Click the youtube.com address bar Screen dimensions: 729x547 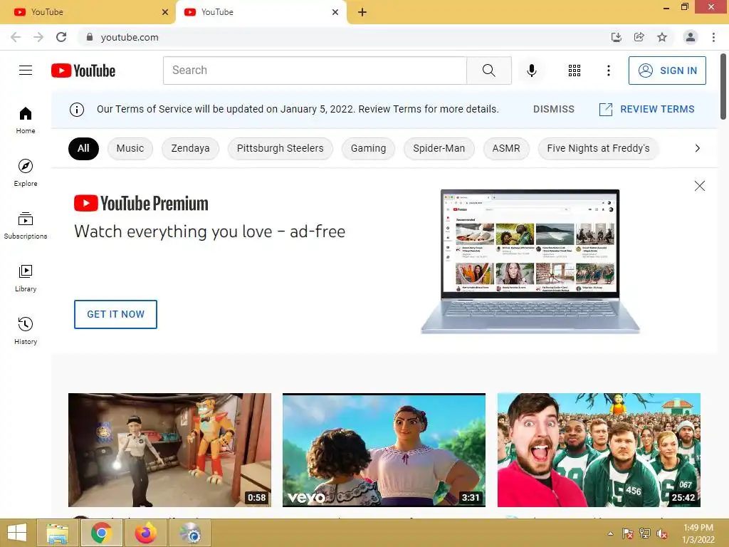(x=344, y=37)
